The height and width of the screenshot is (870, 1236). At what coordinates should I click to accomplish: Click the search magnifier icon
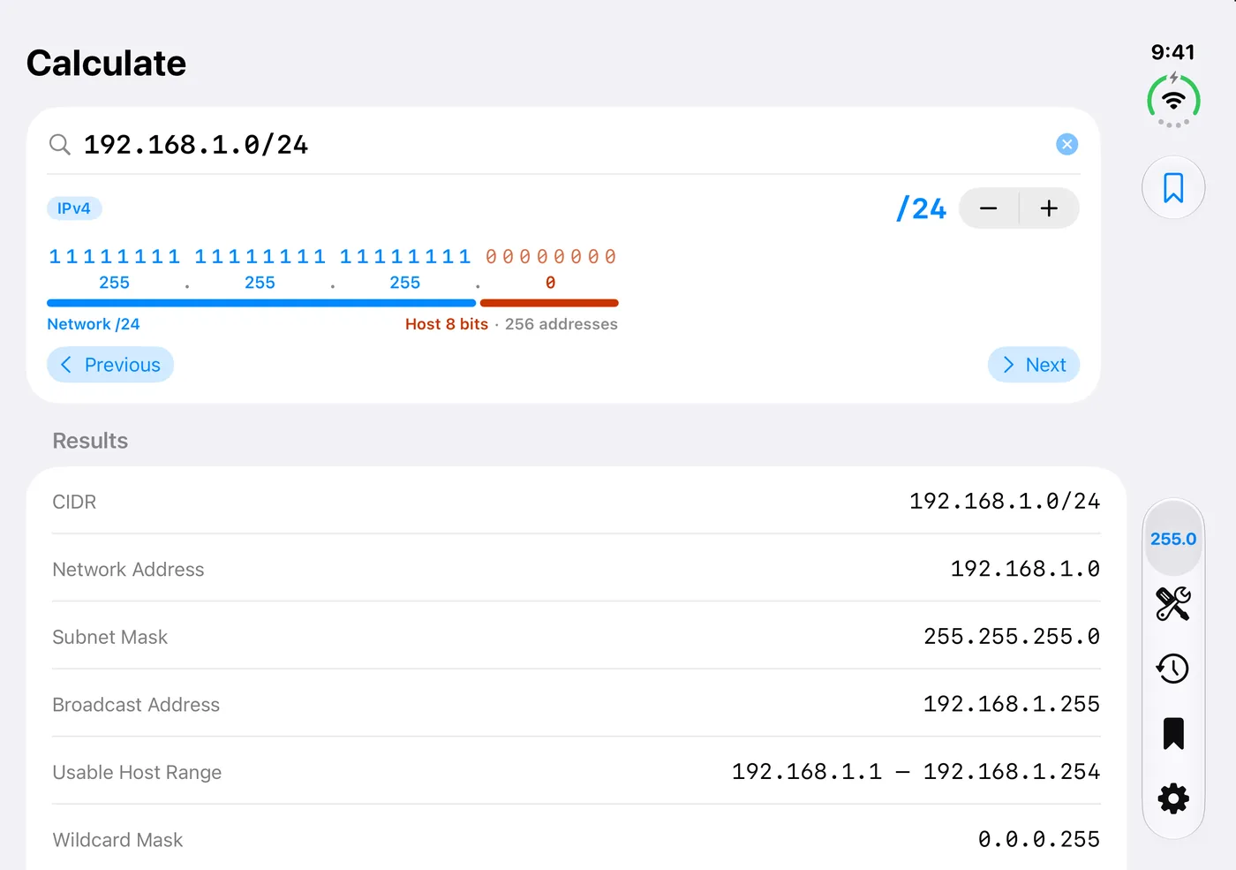(60, 145)
